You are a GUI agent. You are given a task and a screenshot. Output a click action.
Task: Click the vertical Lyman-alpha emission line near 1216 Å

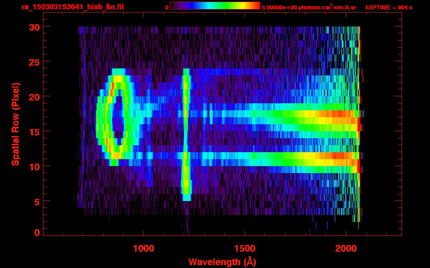pos(186,134)
